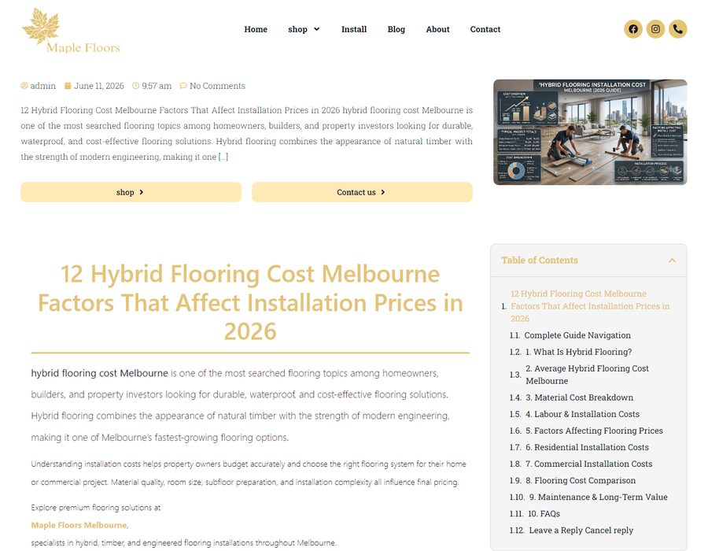This screenshot has width=708, height=551.
Task: Click the No Comments link
Action: point(217,86)
